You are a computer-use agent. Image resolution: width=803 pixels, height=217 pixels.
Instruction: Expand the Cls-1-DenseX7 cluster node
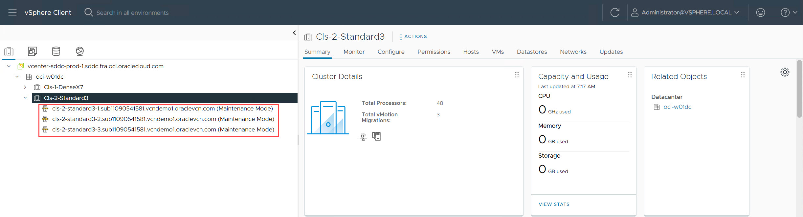click(25, 87)
